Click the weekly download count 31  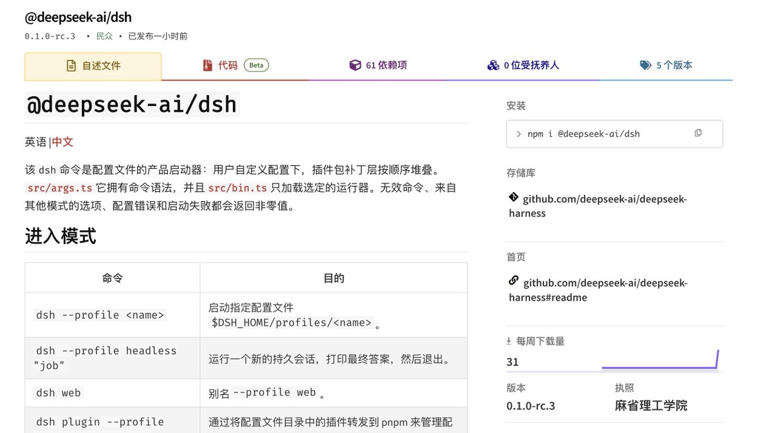(x=513, y=362)
